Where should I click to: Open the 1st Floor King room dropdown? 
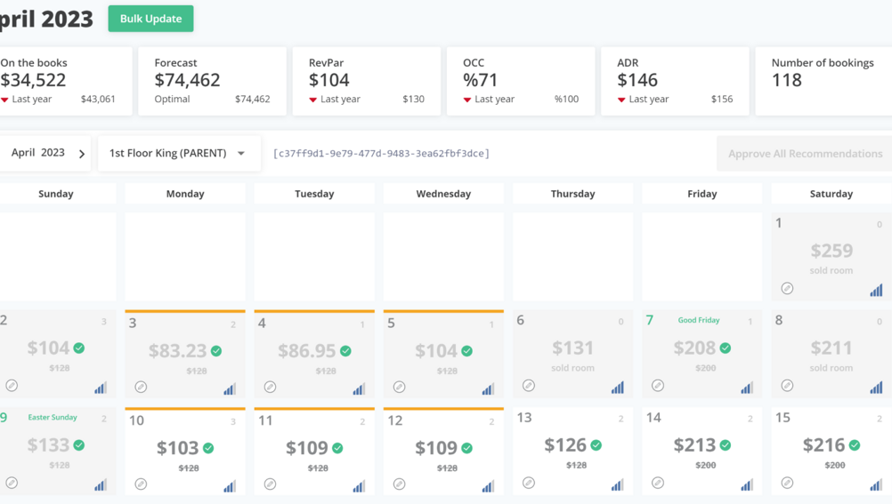pos(178,154)
